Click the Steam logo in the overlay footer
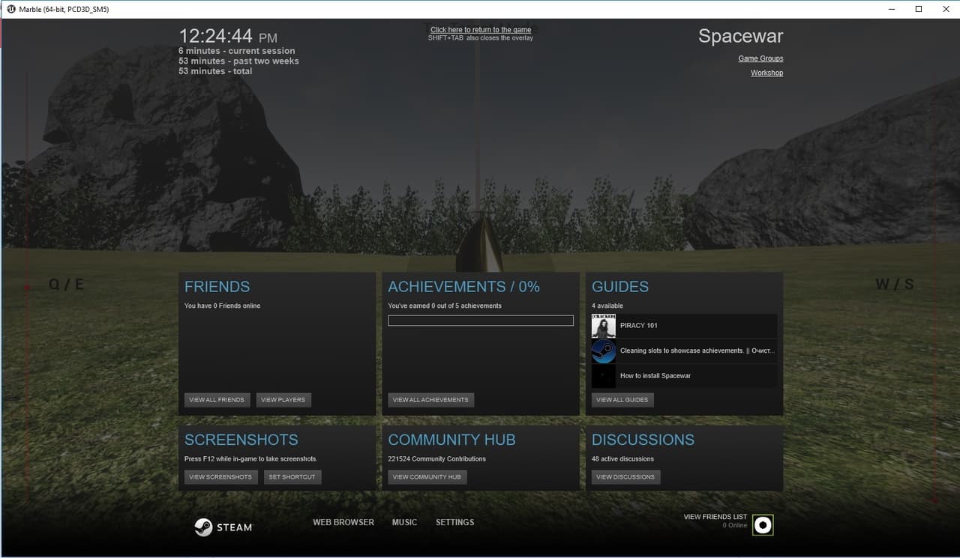 pos(223,527)
